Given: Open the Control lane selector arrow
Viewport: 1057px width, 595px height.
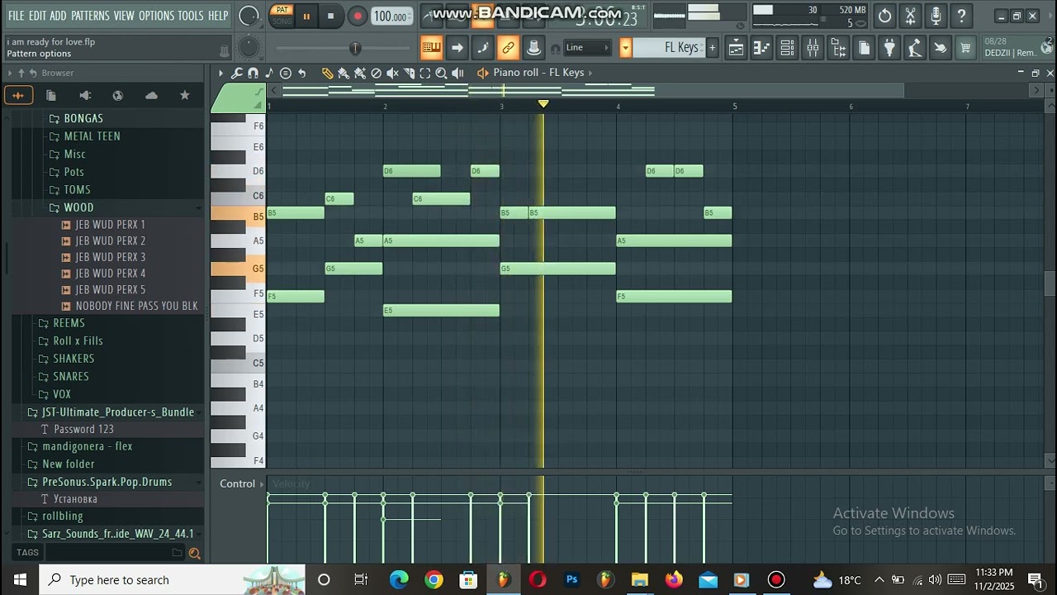Looking at the screenshot, I should (x=262, y=483).
